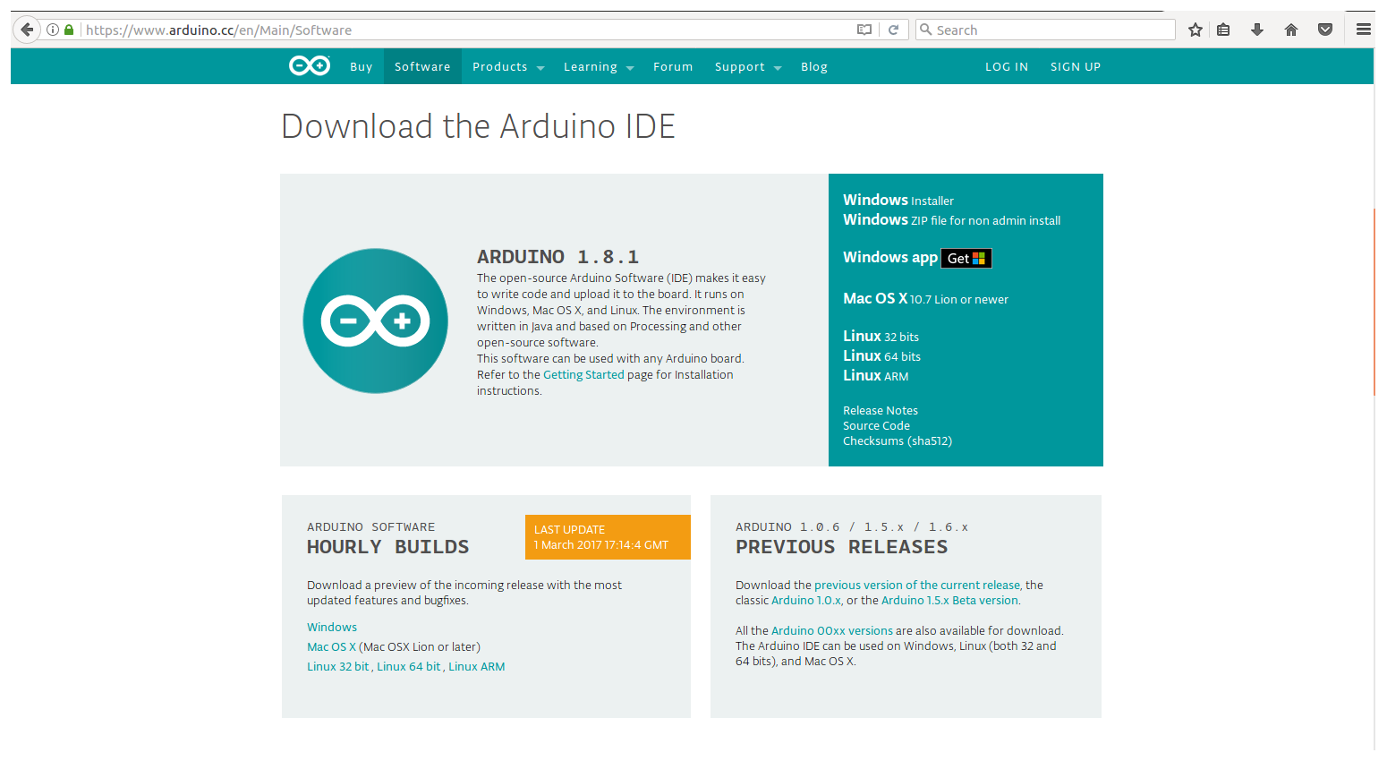Open the Getting Started page link

583,374
